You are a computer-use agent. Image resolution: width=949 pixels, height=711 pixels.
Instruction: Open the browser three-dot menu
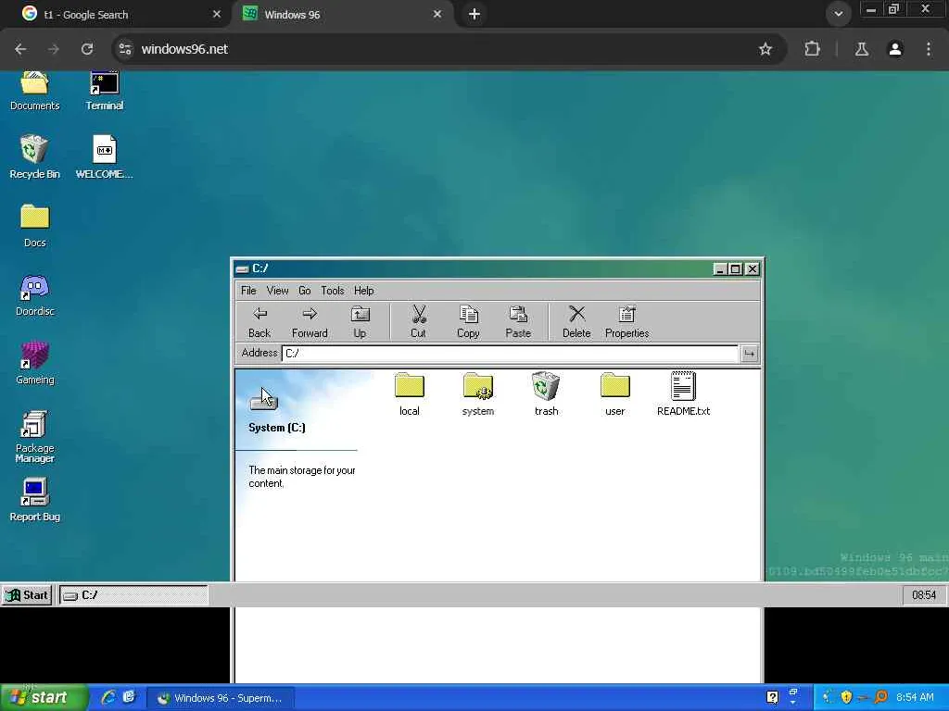929,49
